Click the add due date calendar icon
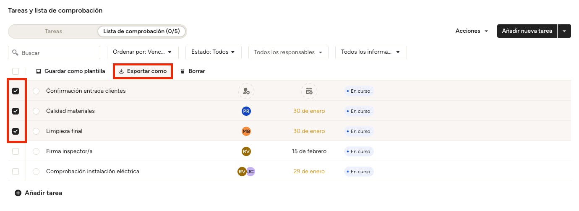The image size is (579, 211). (309, 91)
